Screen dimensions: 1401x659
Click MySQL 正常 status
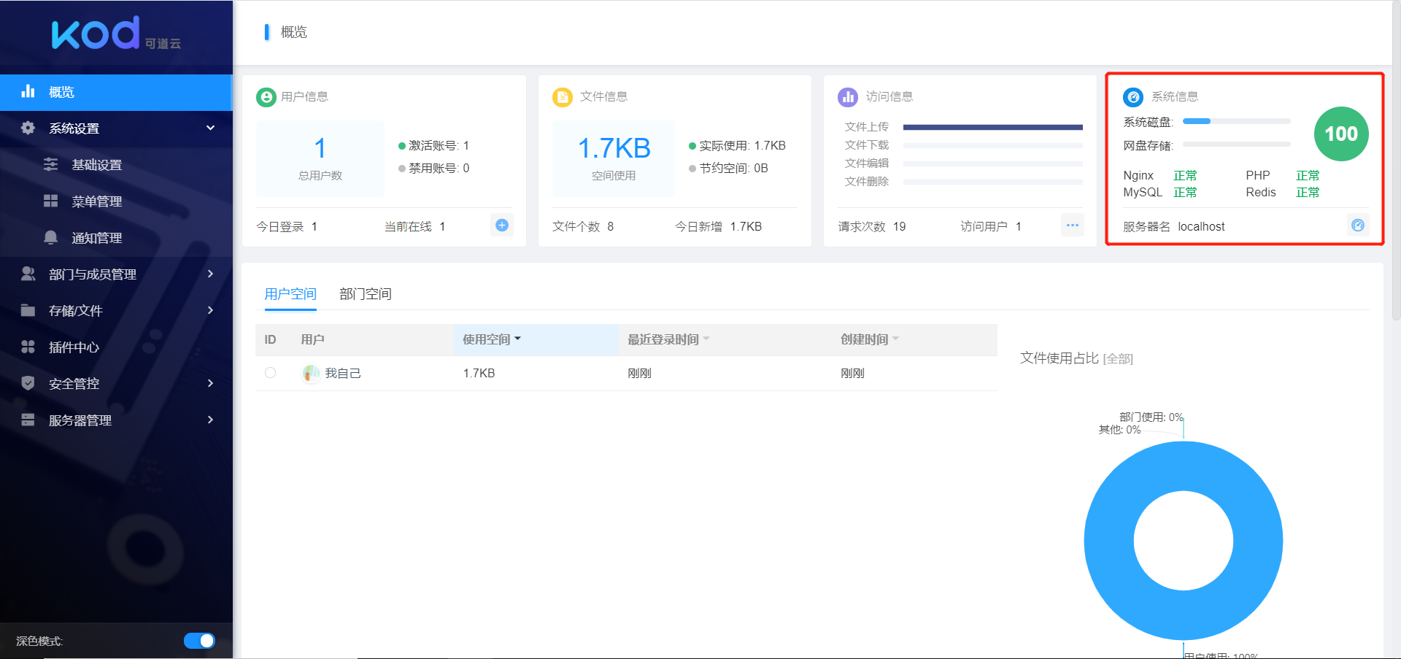tap(1160, 193)
